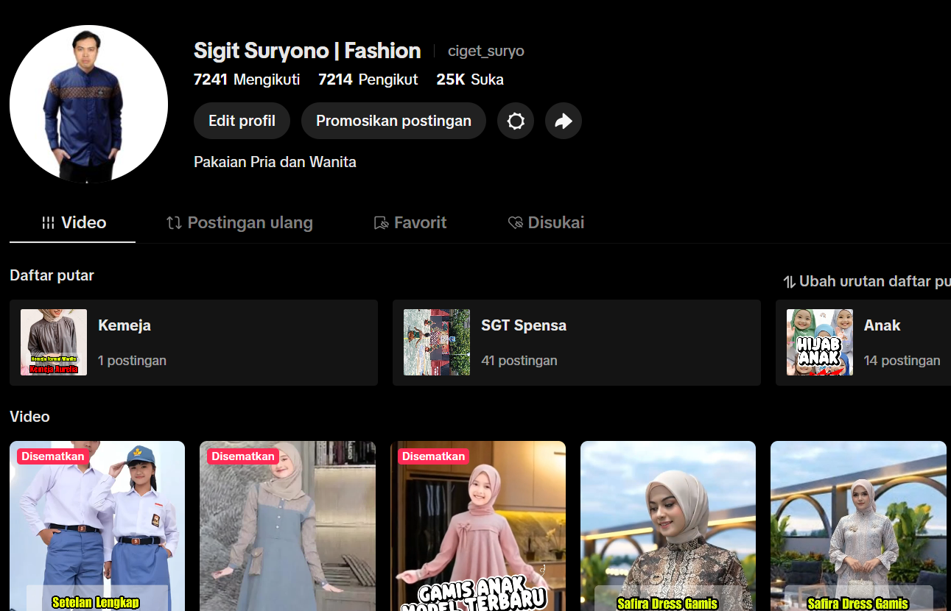
Task: Open the Favorit tab
Action: 410,223
